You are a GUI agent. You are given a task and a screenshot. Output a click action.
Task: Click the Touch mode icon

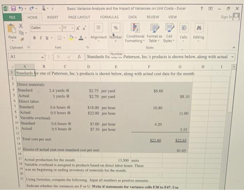click(x=44, y=8)
